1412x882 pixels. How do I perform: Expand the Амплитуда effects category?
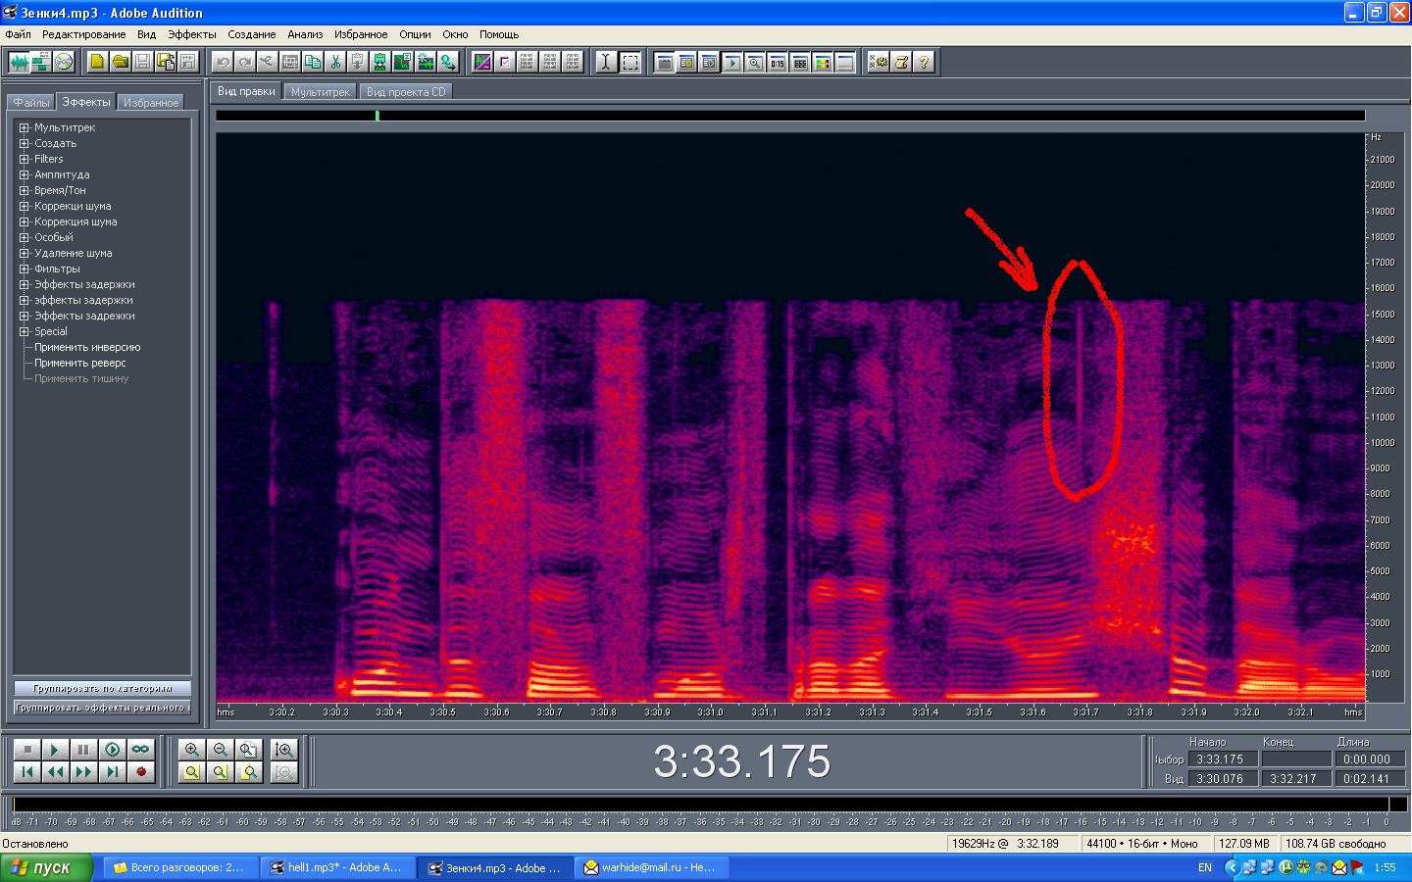pos(25,174)
